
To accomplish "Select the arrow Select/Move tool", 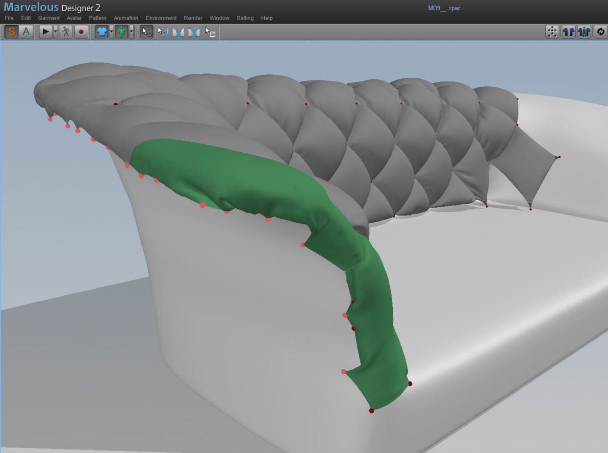I will [x=146, y=32].
